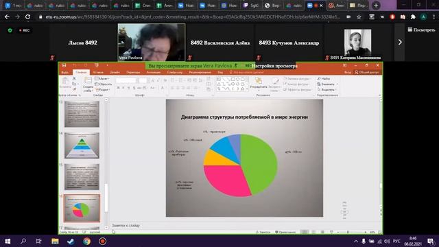The image size is (439, 247).
Task: Show next participants with right arrow
Action: 400,43
